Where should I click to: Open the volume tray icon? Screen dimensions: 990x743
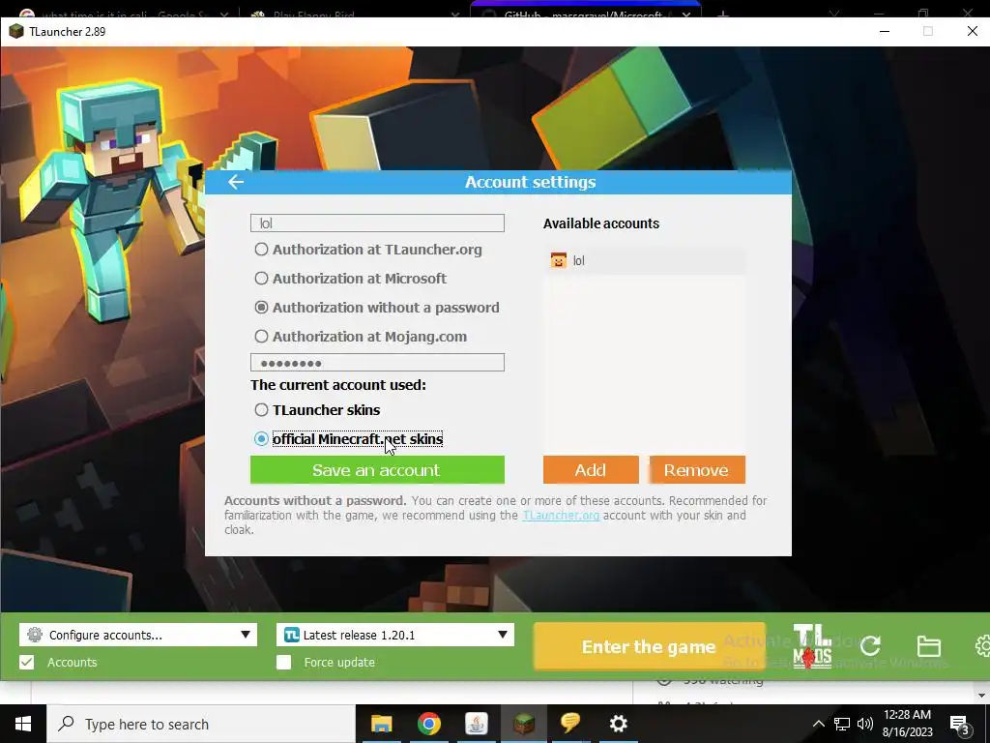(x=865, y=724)
